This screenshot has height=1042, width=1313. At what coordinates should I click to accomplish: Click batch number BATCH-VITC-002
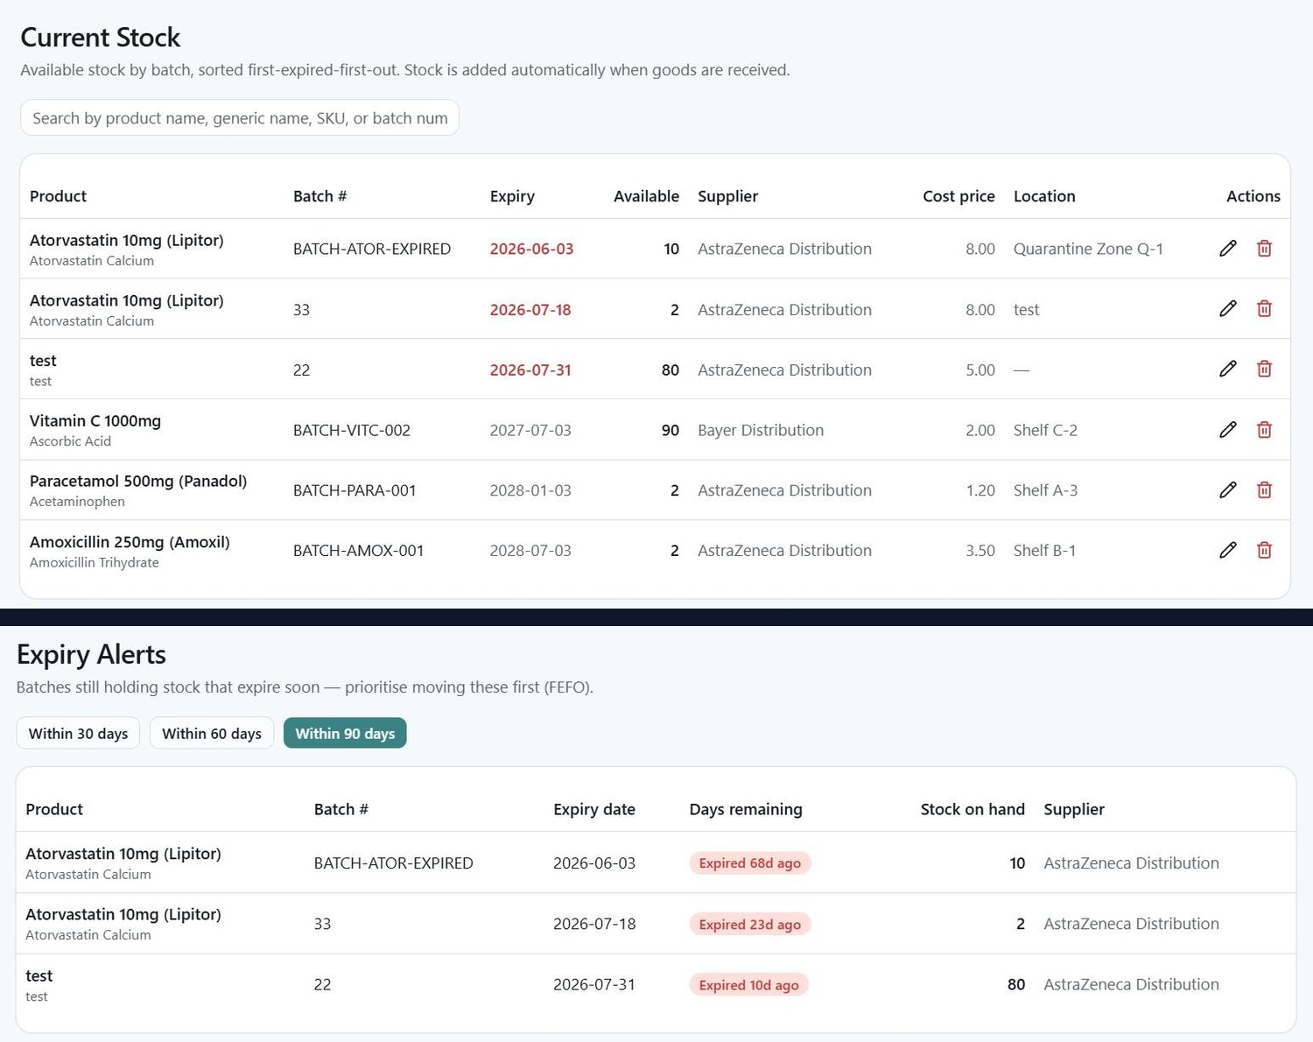point(352,430)
